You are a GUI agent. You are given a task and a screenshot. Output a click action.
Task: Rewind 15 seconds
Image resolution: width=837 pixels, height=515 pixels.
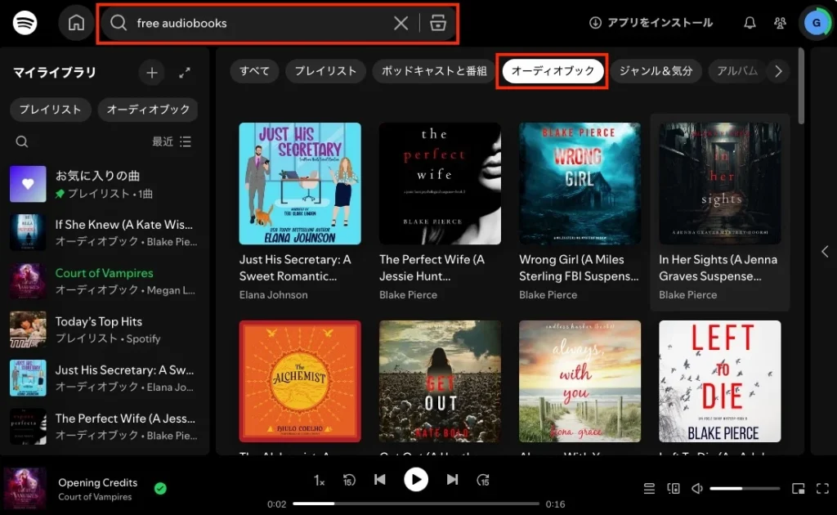point(349,481)
